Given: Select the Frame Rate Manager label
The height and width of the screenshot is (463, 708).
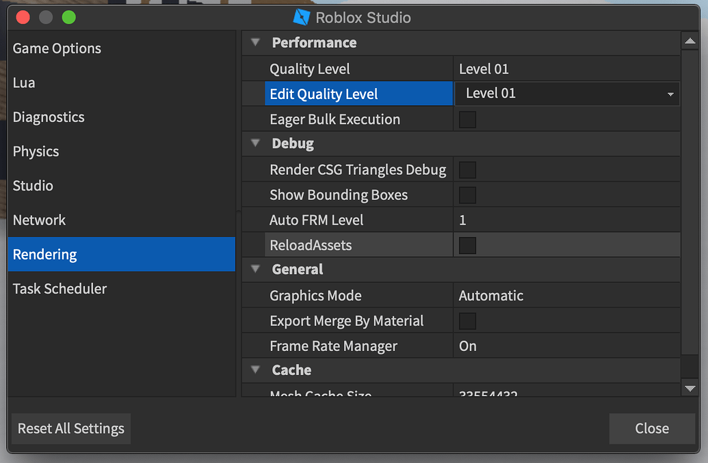Looking at the screenshot, I should [x=333, y=346].
